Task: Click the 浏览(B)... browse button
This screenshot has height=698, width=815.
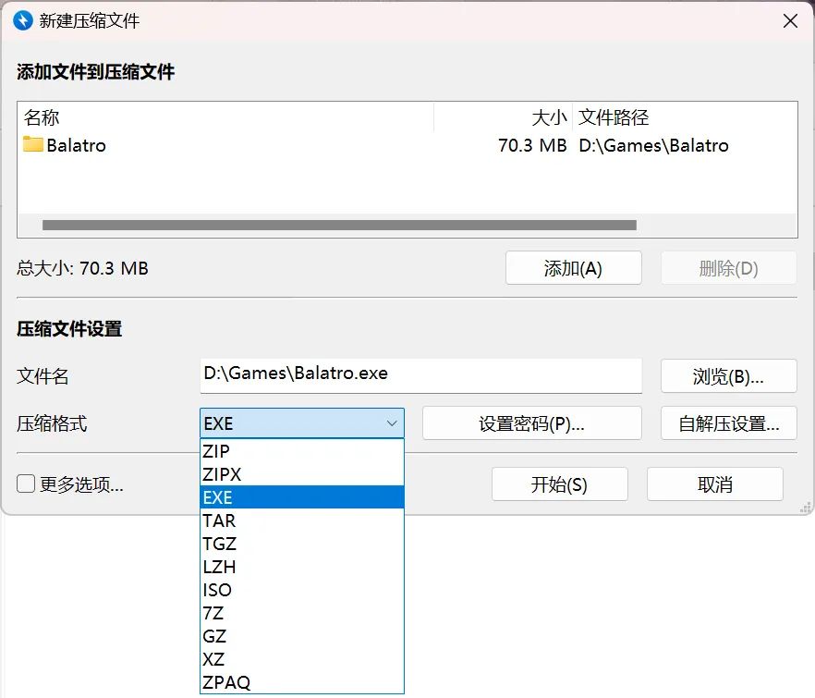Action: click(728, 376)
